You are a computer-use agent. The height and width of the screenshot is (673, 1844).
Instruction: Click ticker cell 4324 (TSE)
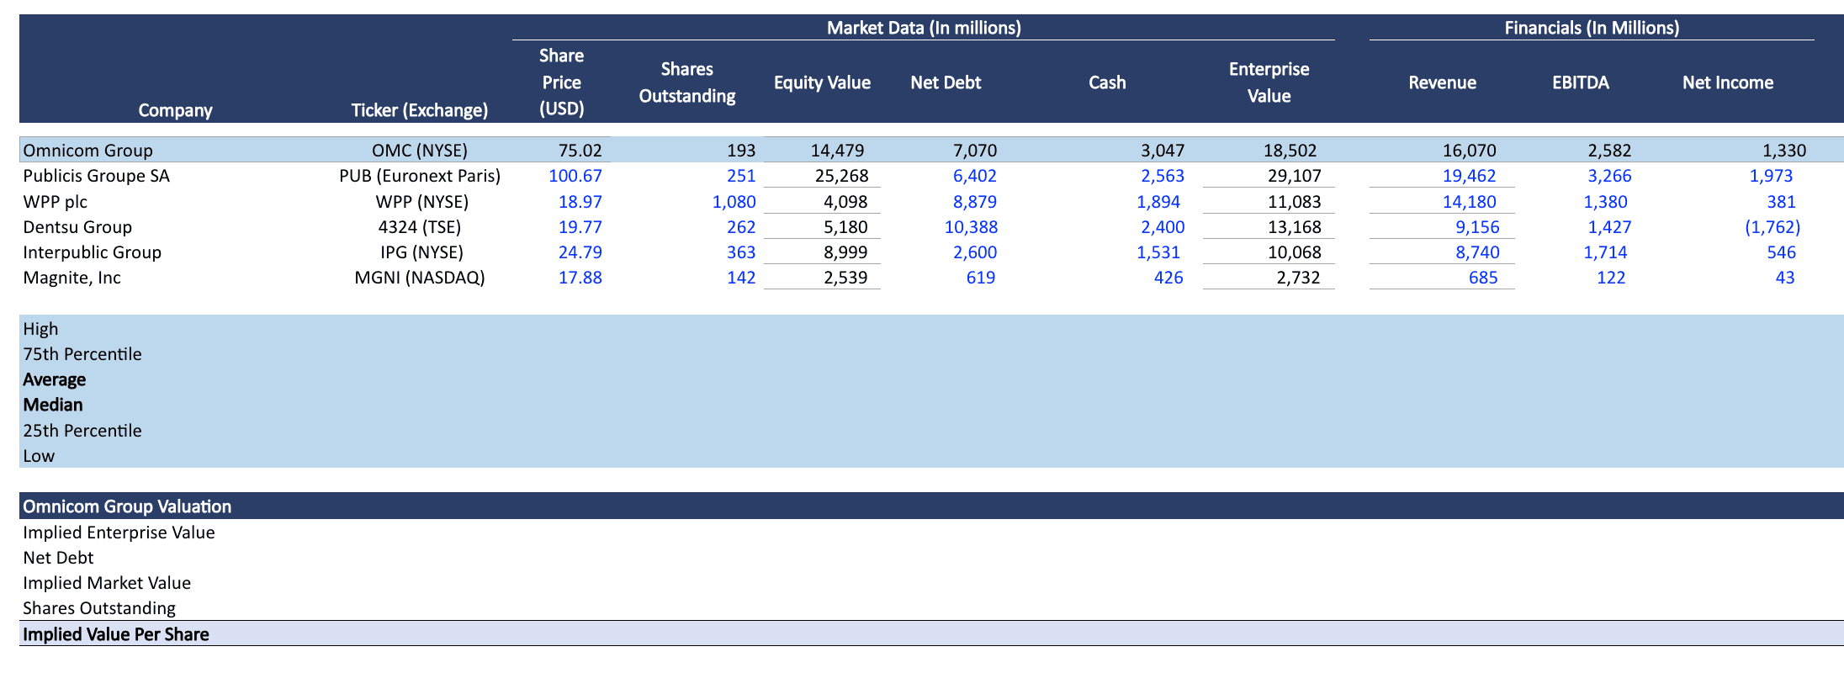point(420,227)
